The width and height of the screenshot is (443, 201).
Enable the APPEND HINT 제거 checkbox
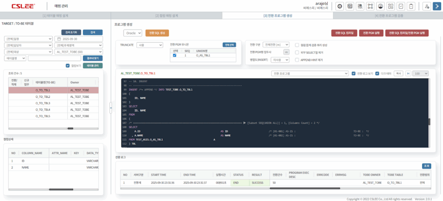pyautogui.click(x=297, y=60)
